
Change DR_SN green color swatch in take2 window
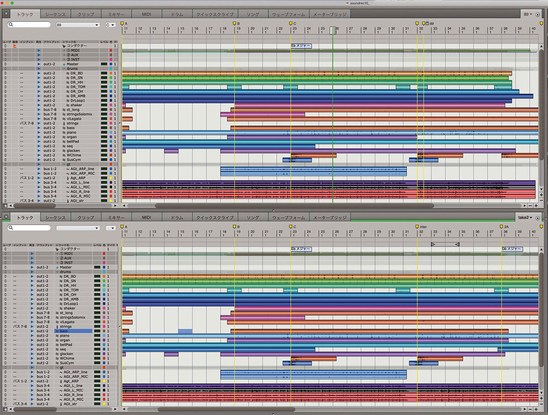(x=105, y=281)
